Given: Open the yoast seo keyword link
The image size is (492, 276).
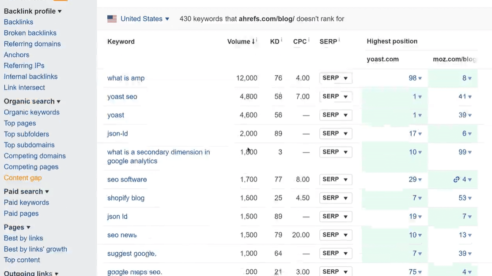Looking at the screenshot, I should tap(122, 96).
